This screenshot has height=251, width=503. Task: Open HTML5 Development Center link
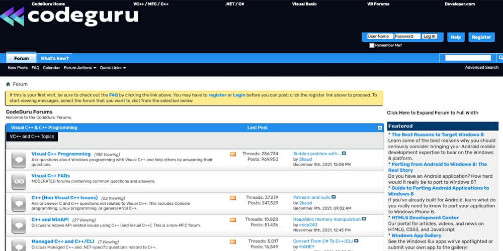[425, 218]
